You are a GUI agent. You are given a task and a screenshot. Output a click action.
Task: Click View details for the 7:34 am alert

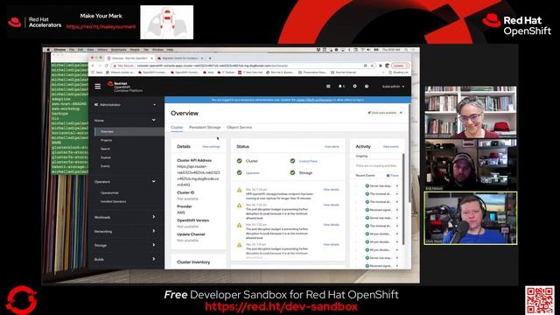pos(331,190)
